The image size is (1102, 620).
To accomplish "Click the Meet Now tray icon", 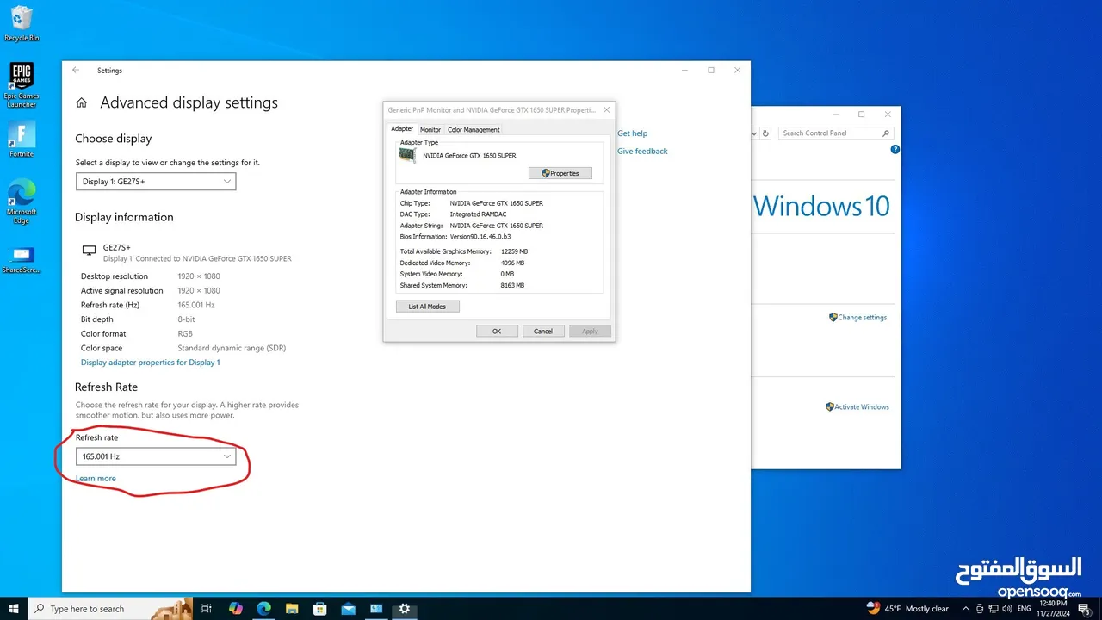I will click(980, 609).
